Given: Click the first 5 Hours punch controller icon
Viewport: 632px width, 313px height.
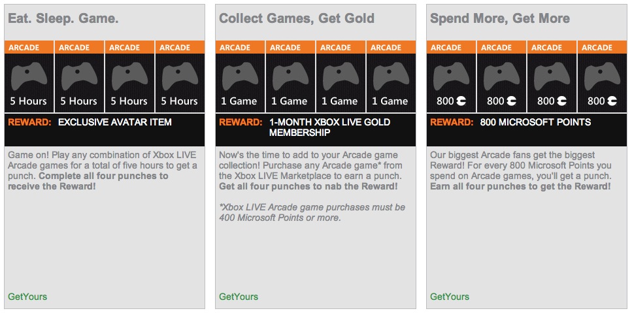Looking at the screenshot, I should point(29,76).
